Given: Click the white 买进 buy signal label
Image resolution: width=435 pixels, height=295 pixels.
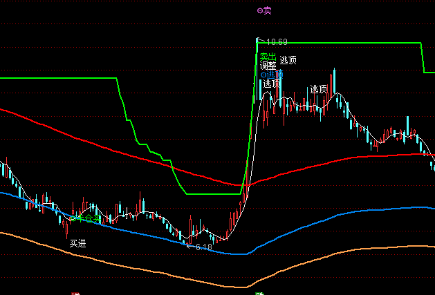Looking at the screenshot, I should point(77,243).
